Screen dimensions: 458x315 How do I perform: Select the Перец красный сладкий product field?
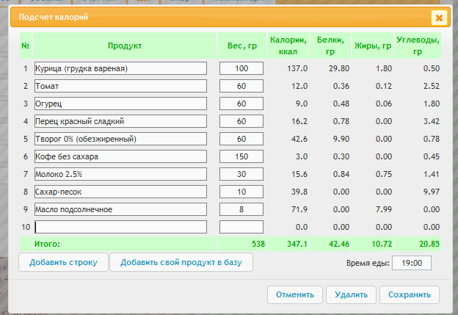coord(120,121)
